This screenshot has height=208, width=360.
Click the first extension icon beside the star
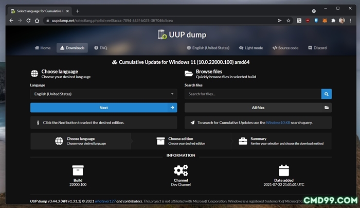[299, 21]
